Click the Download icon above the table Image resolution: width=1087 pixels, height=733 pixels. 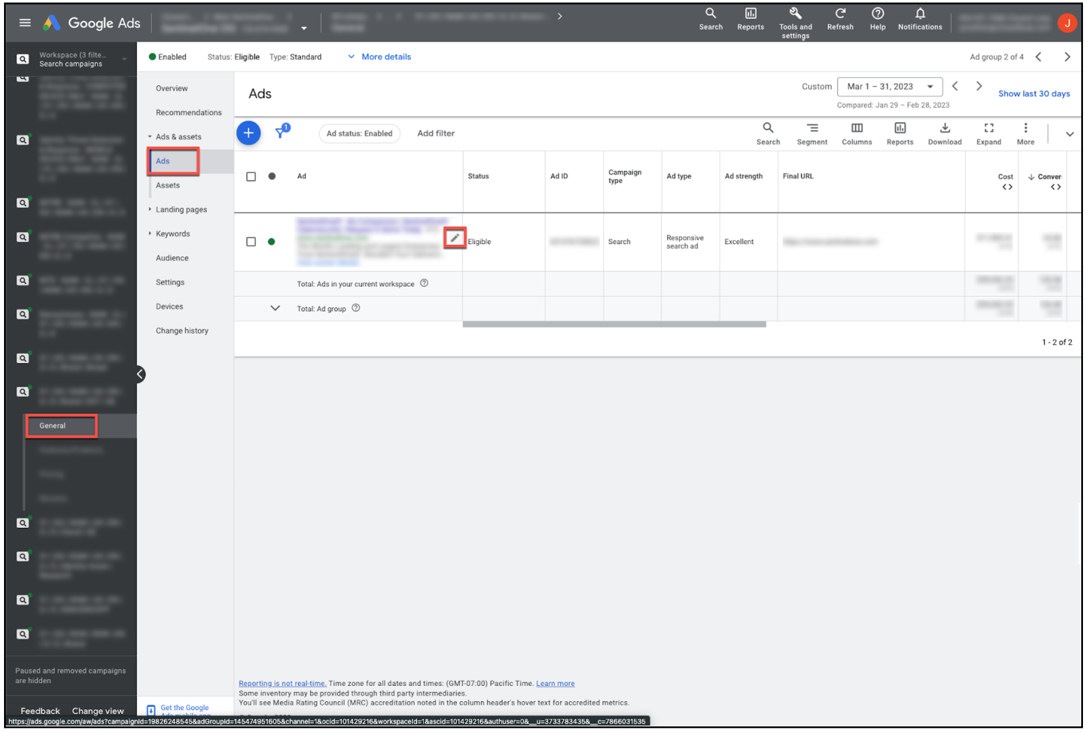coord(944,131)
